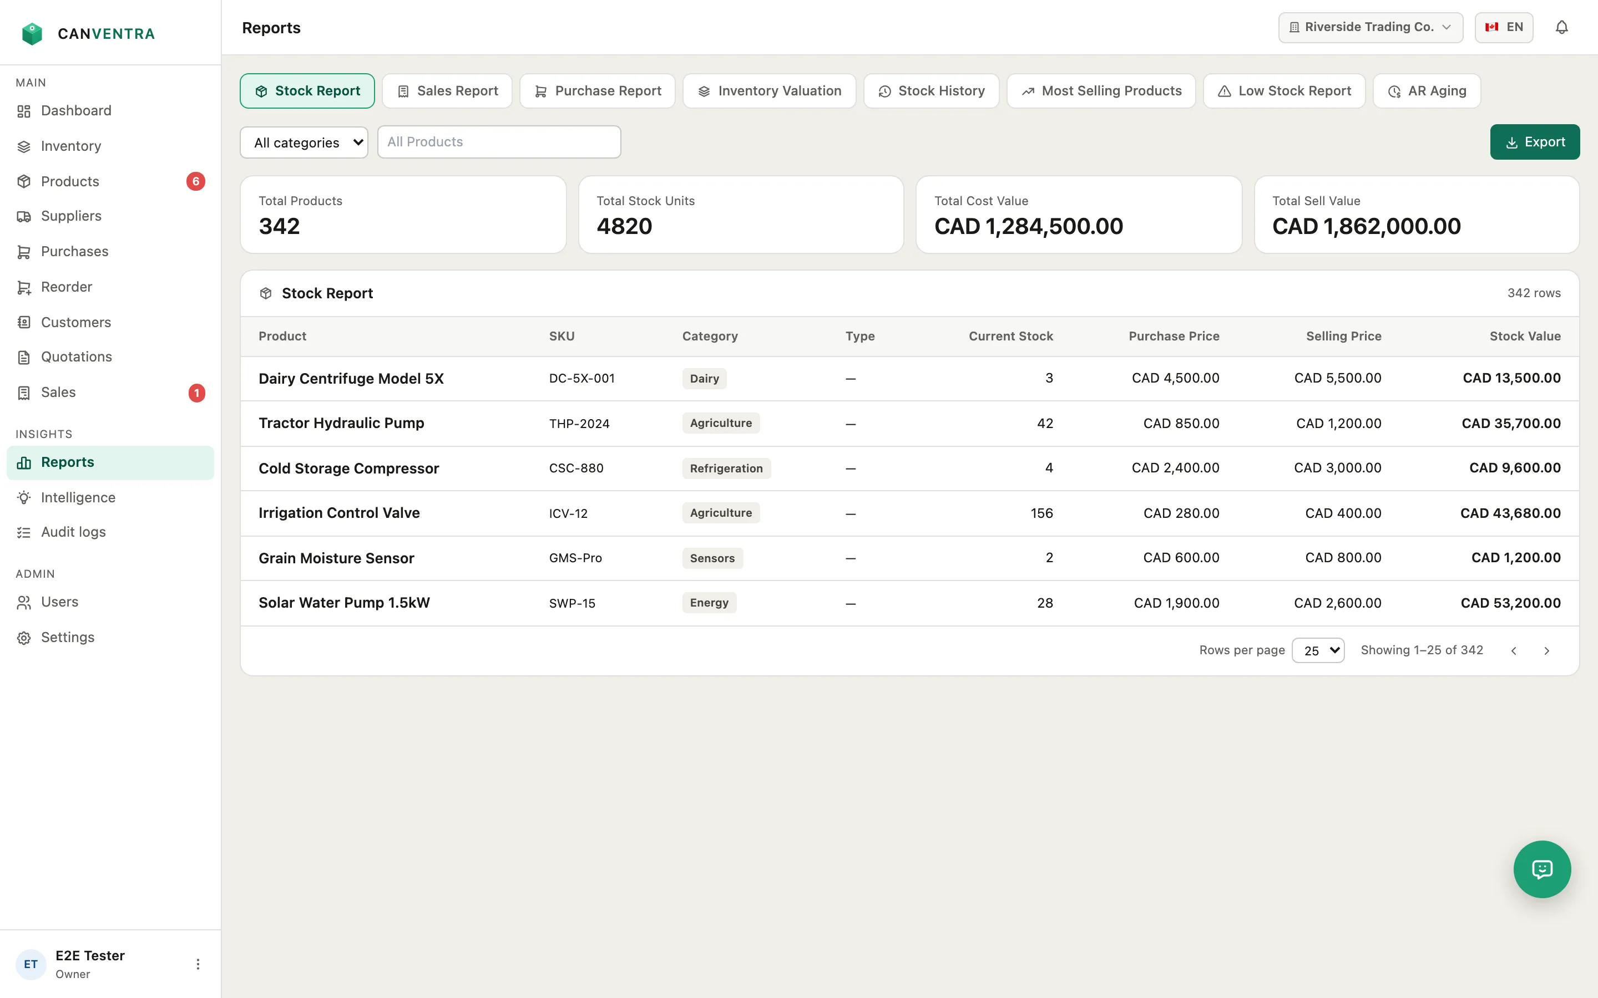Click the Canventra cube logo icon
Viewport: 1598px width, 998px height.
32,34
